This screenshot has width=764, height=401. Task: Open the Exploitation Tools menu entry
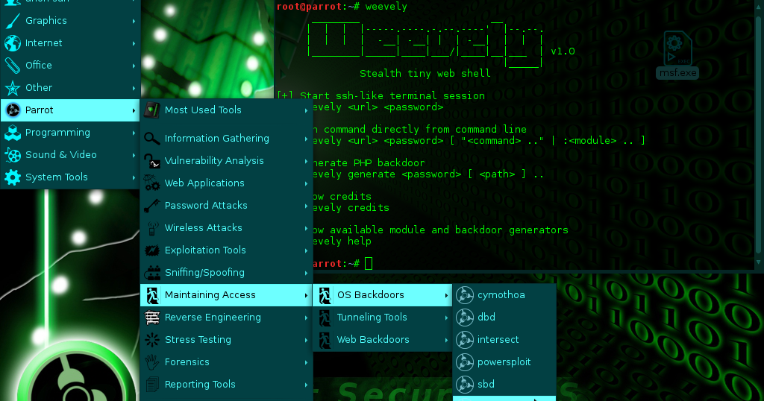tap(226, 250)
